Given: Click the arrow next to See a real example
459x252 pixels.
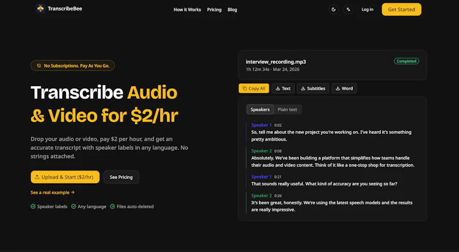Looking at the screenshot, I should pos(73,192).
